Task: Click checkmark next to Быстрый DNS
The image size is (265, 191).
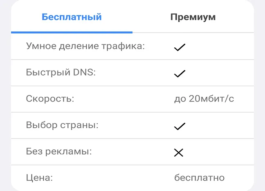Action: [180, 74]
